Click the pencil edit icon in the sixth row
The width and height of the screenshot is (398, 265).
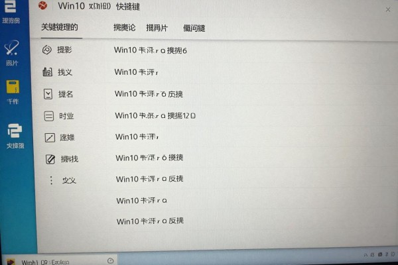[x=50, y=159]
